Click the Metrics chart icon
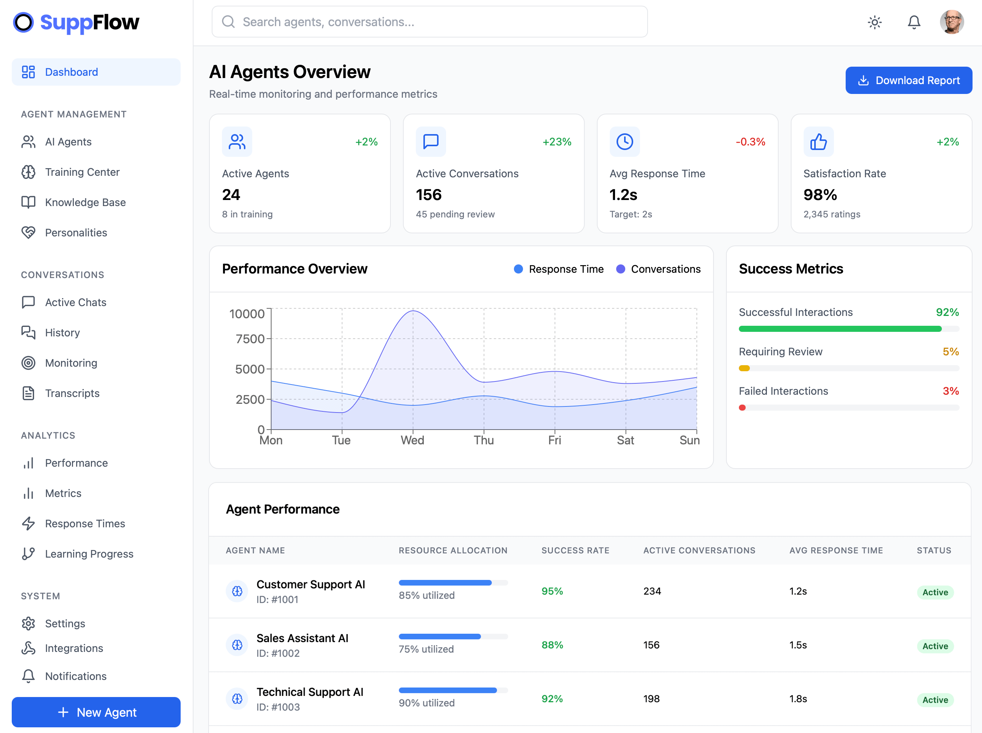Screen dimensions: 982x733 (28, 493)
